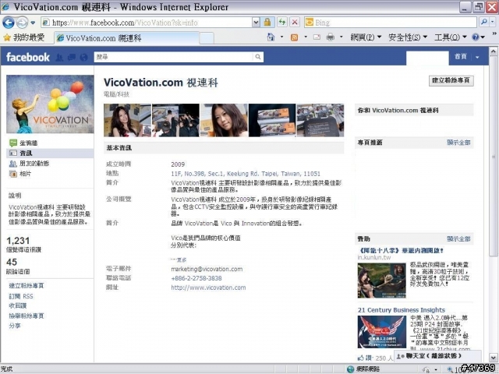Click the RSS feeds toolbar icon
Screen dimensions: 499x374
coord(295,37)
